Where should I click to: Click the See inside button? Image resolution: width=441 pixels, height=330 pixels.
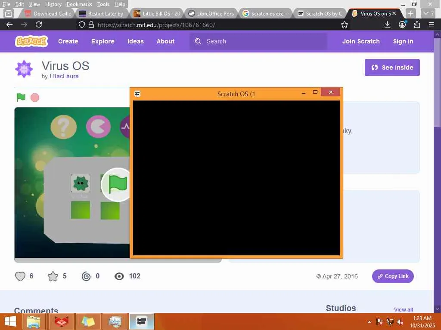[x=392, y=67]
